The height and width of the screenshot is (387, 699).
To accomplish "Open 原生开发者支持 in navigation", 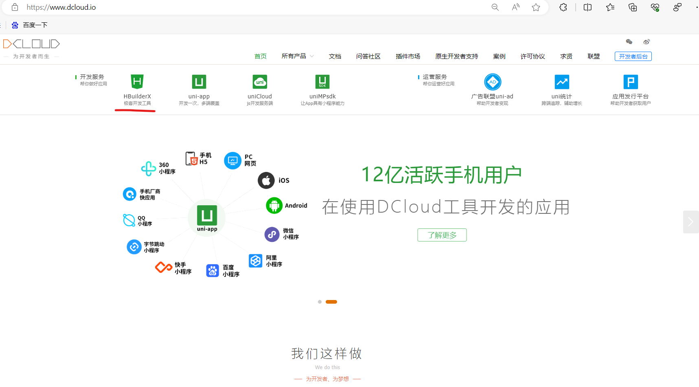I will coord(457,56).
